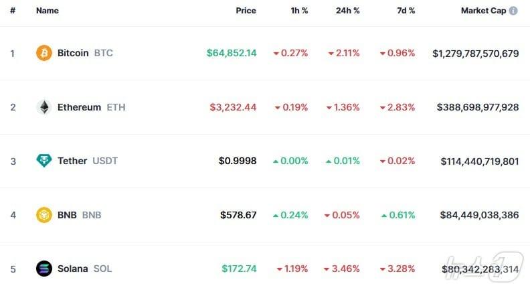530x290 pixels.
Task: Open the BNB name link
Action: 79,215
